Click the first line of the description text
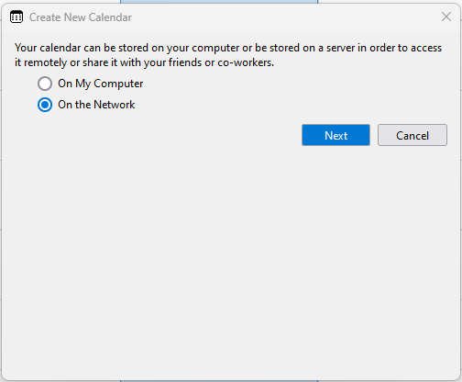This screenshot has height=382, width=462. [228, 48]
